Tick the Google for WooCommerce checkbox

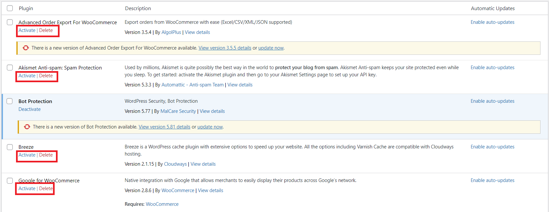(x=10, y=181)
